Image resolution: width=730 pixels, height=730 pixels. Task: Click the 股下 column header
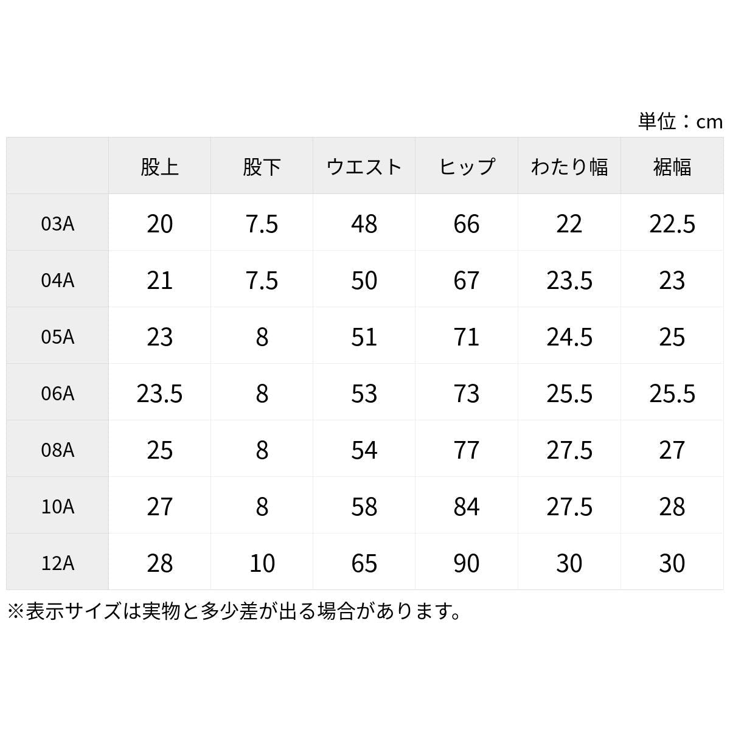[262, 166]
